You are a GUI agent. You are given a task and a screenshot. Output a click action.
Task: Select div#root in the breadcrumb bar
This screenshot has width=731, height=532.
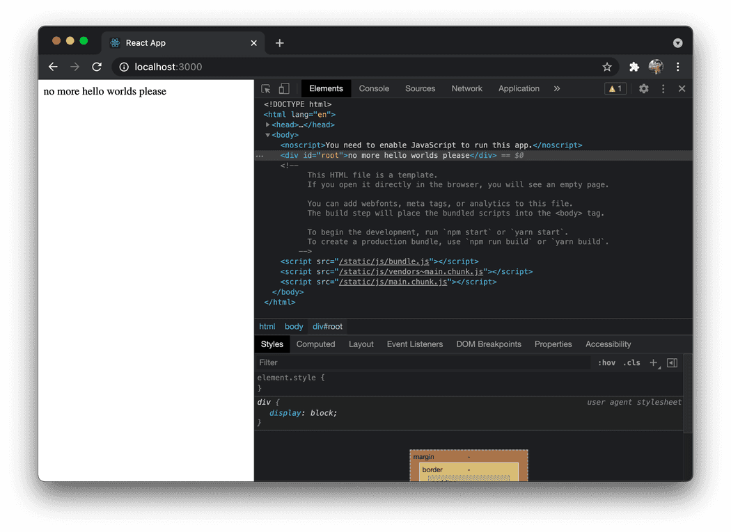(327, 326)
